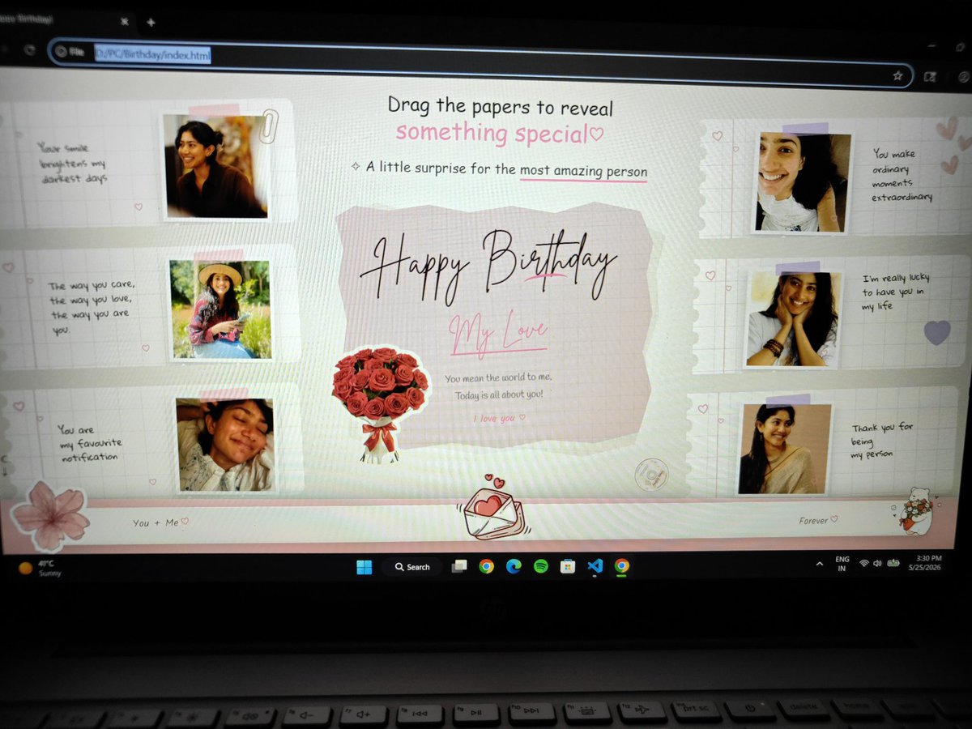
Task: Click the purple heart on 'really lucky' note
Action: [937, 333]
